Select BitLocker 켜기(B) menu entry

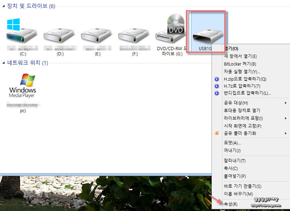pyautogui.click(x=240, y=64)
